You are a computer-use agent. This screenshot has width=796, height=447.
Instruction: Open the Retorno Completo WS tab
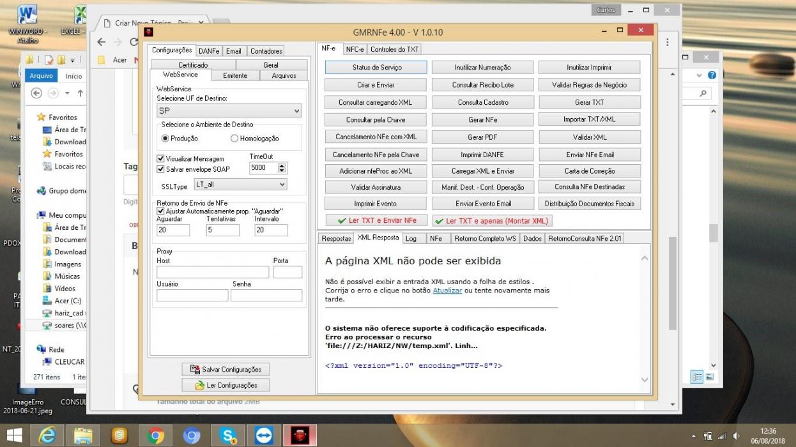[485, 238]
